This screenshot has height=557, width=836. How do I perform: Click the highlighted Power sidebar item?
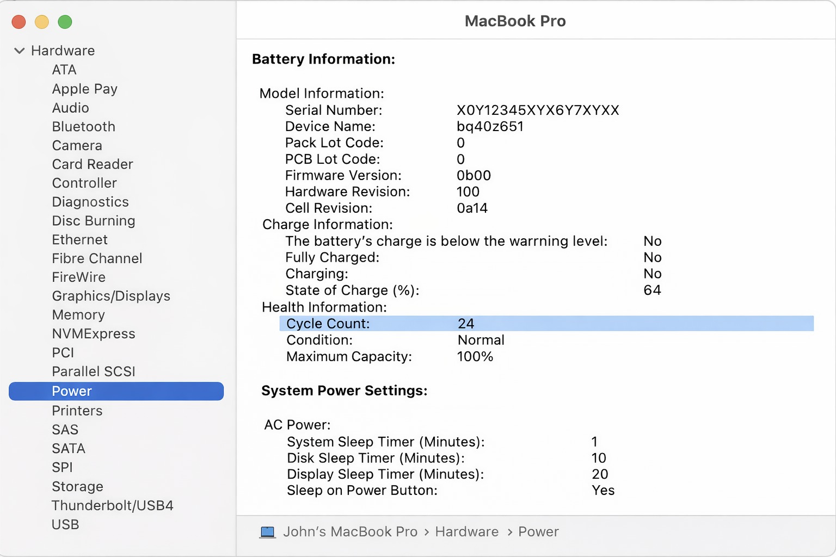116,391
